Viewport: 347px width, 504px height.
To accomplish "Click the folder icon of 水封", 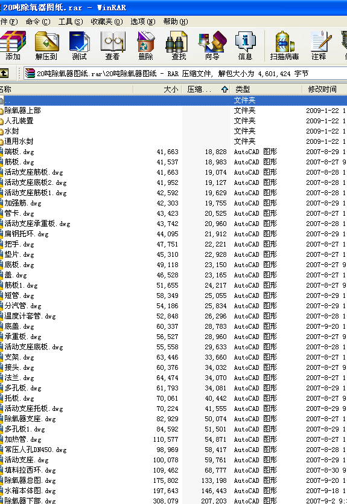I will [x=2, y=132].
